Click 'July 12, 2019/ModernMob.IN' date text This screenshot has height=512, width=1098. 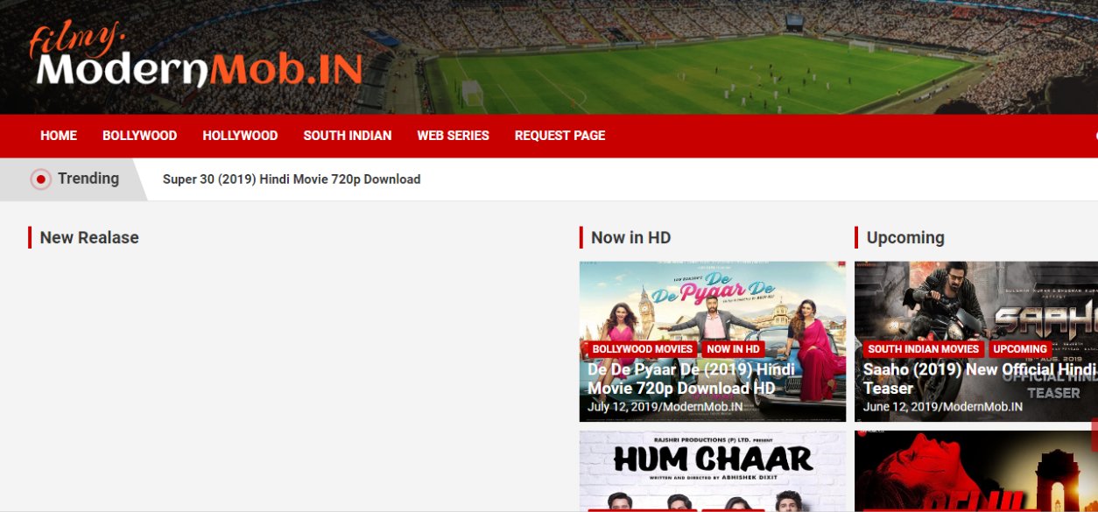(x=665, y=407)
